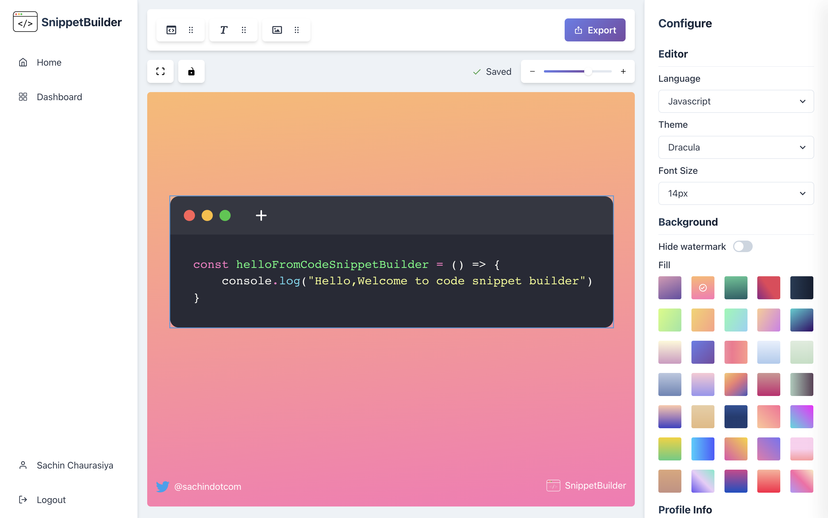The image size is (828, 518).
Task: Pick the lime green gradient fill swatch
Action: 670,320
